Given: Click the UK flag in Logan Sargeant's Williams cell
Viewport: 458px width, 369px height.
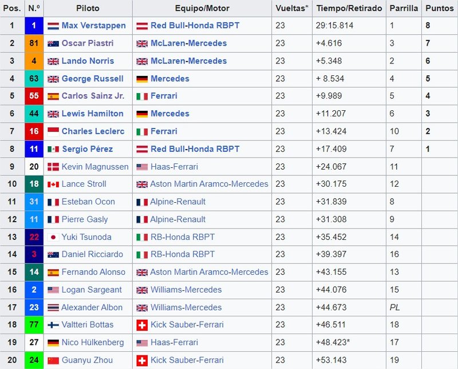Looking at the screenshot, I should [x=142, y=290].
